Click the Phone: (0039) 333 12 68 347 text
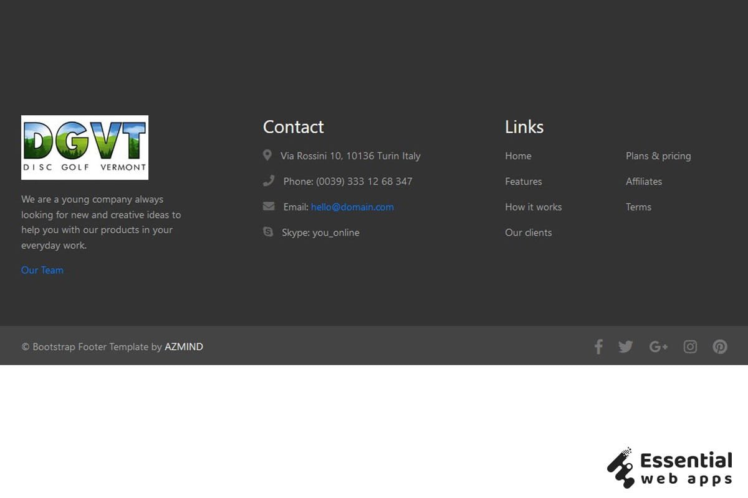The image size is (748, 498). pyautogui.click(x=348, y=182)
